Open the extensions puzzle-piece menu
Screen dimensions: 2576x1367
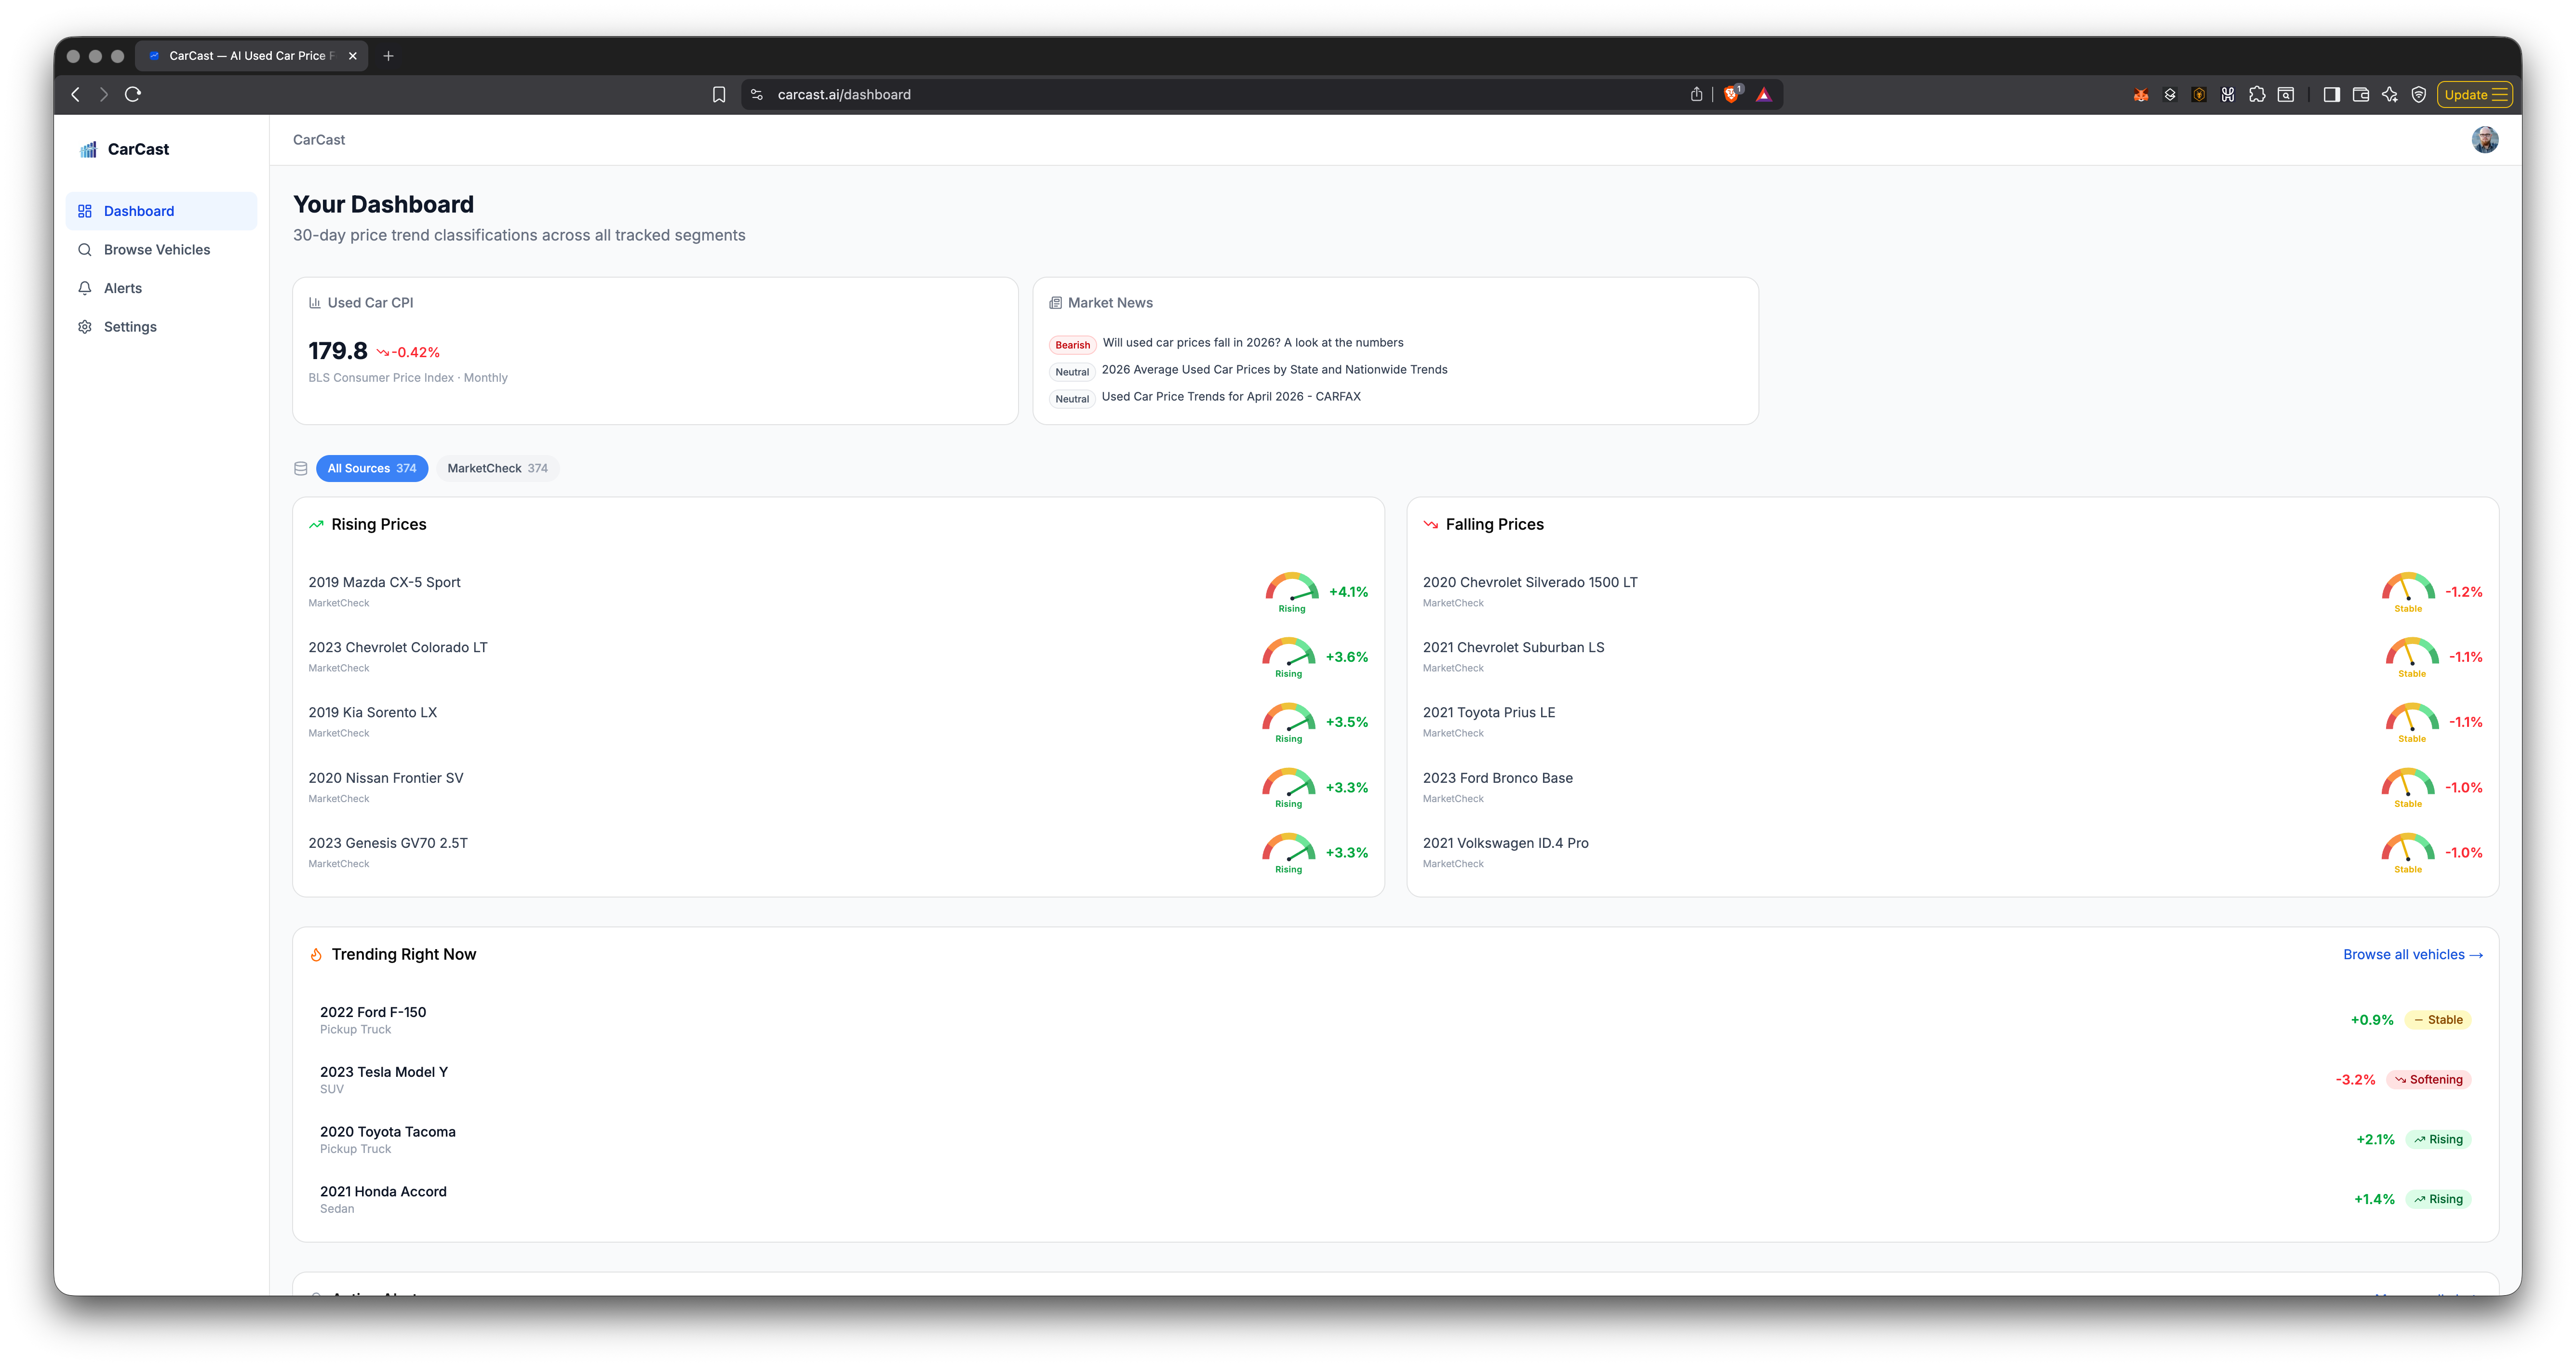pos(2257,94)
